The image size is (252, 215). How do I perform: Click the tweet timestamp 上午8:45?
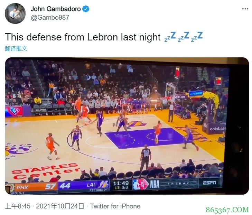pos(18,206)
